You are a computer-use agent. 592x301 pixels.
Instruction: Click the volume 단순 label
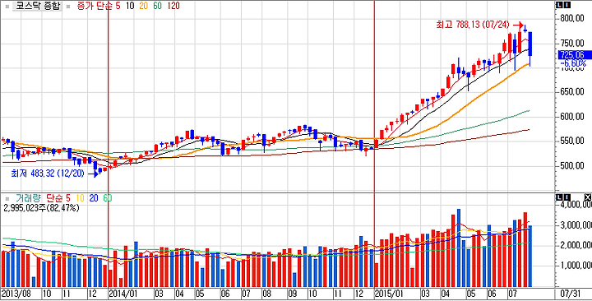pos(55,197)
